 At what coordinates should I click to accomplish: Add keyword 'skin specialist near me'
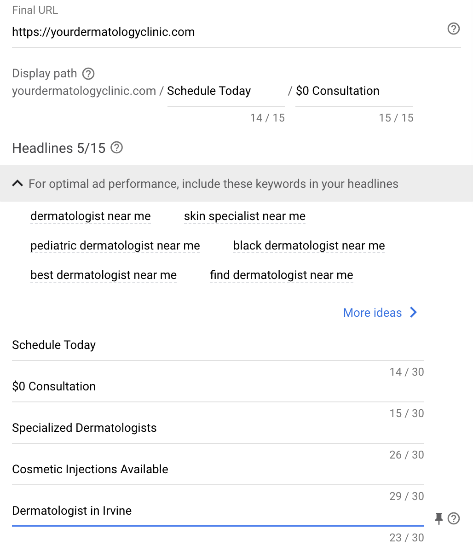pos(245,216)
